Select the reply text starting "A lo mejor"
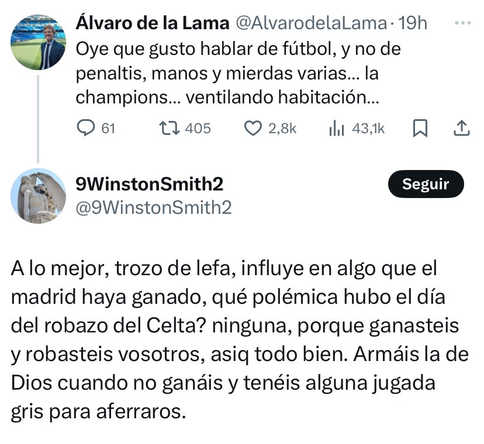Viewport: 484px width, 444px height. (x=240, y=340)
